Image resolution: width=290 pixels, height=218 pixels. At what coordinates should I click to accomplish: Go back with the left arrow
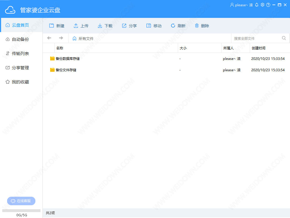(x=49, y=38)
